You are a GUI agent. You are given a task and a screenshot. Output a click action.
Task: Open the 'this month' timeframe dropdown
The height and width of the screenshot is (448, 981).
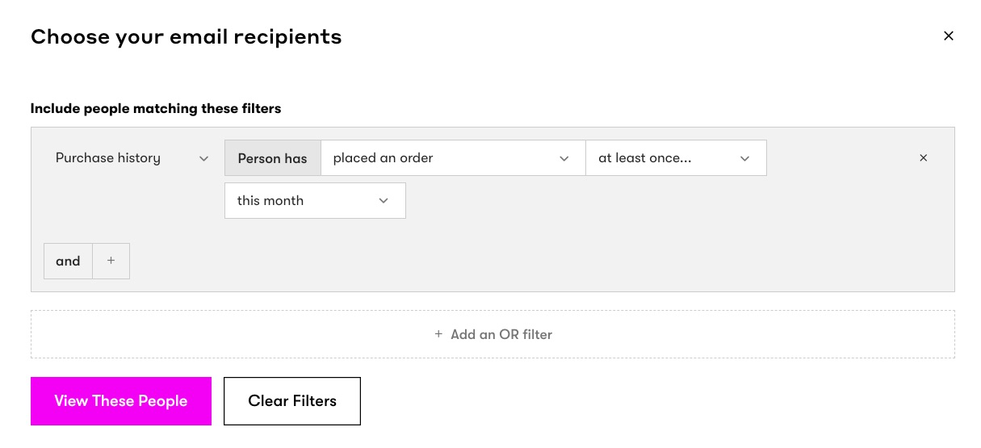pyautogui.click(x=307, y=201)
